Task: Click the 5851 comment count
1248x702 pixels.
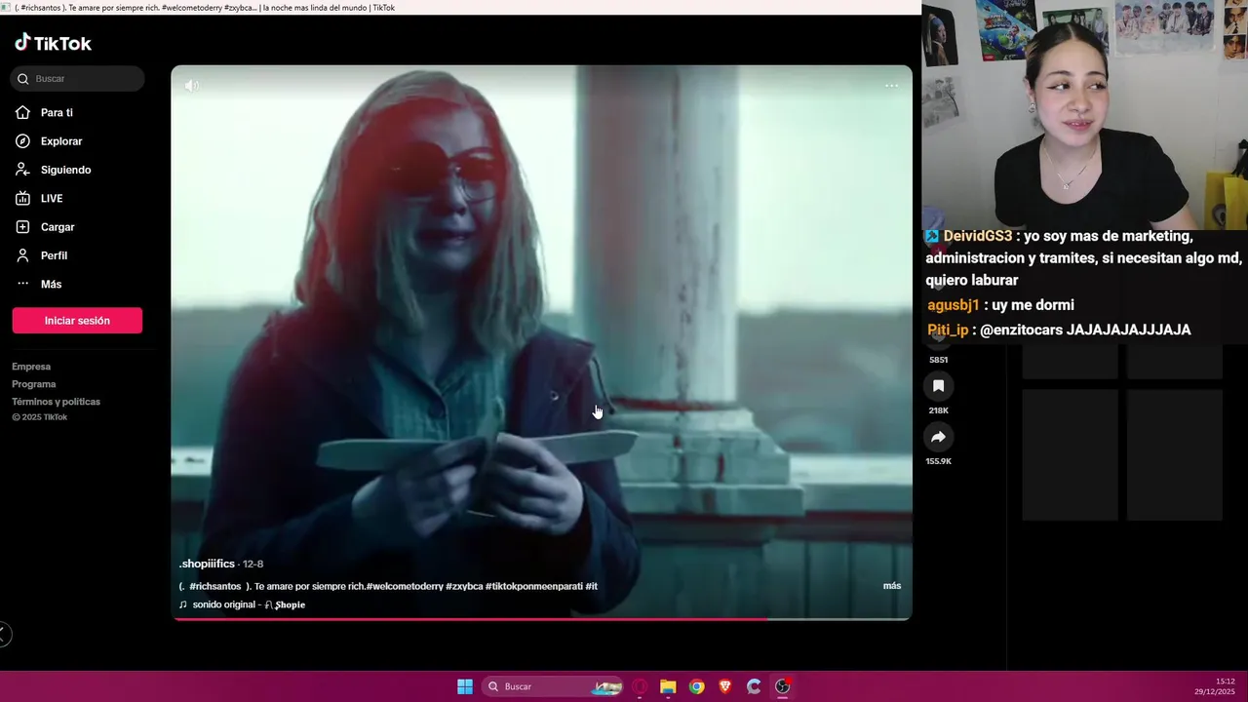Action: coord(938,360)
